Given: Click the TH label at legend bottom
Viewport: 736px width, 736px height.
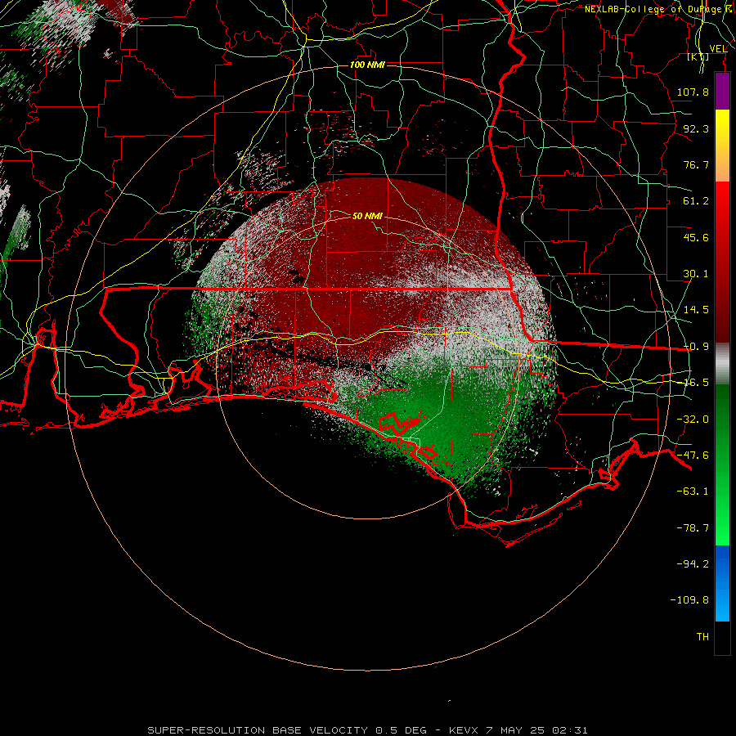Looking at the screenshot, I should 702,637.
